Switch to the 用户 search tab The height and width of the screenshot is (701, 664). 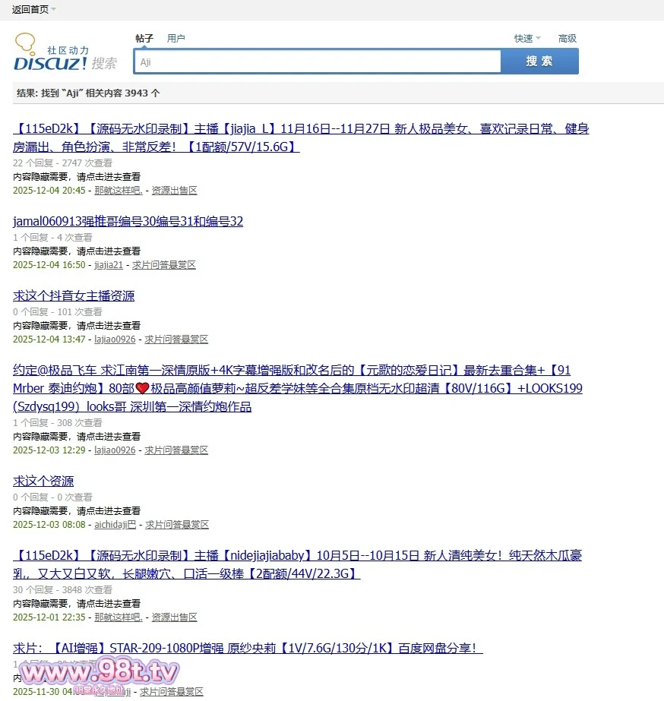pyautogui.click(x=176, y=38)
